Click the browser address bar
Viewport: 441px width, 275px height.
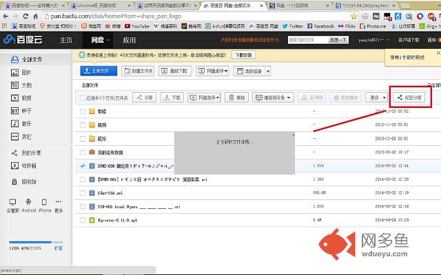(197, 16)
